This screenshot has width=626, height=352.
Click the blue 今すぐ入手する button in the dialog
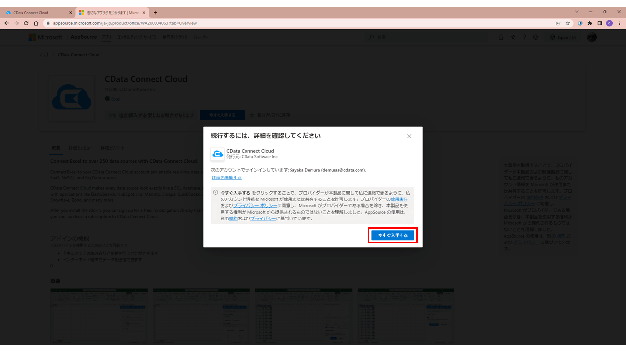(393, 235)
